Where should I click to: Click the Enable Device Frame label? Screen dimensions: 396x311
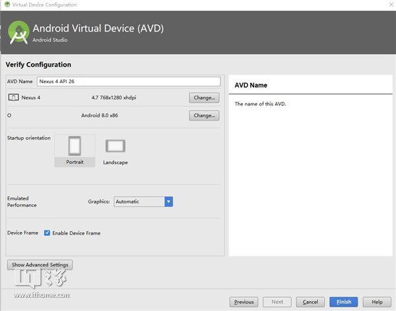76,233
